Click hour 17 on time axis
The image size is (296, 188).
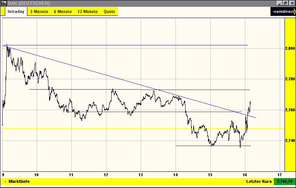click(280, 175)
